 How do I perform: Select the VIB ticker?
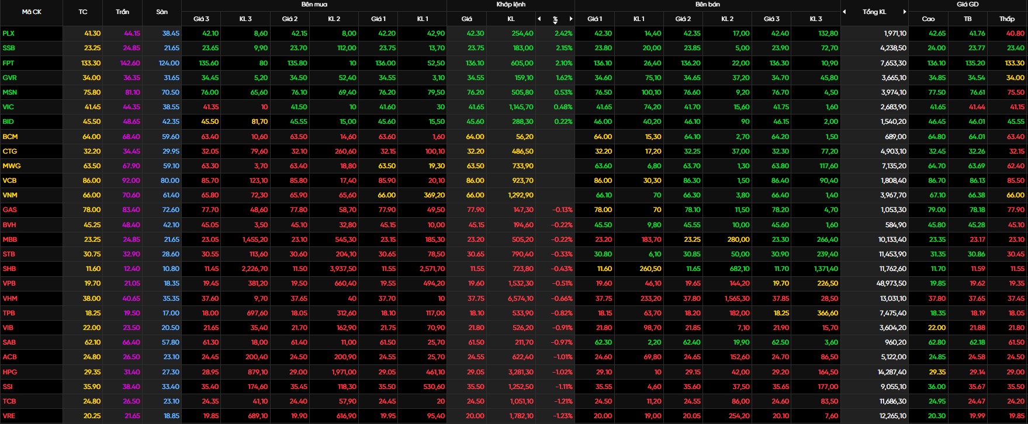coord(8,328)
